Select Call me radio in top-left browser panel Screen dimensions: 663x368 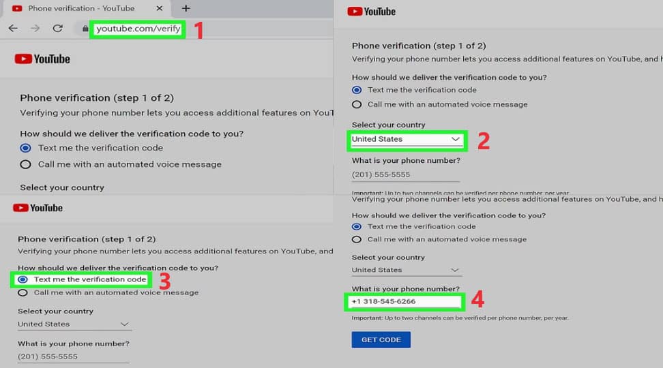pyautogui.click(x=25, y=164)
